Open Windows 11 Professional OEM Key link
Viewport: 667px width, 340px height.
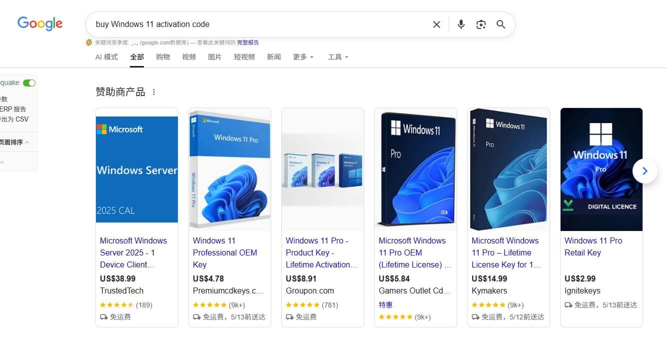click(x=225, y=252)
